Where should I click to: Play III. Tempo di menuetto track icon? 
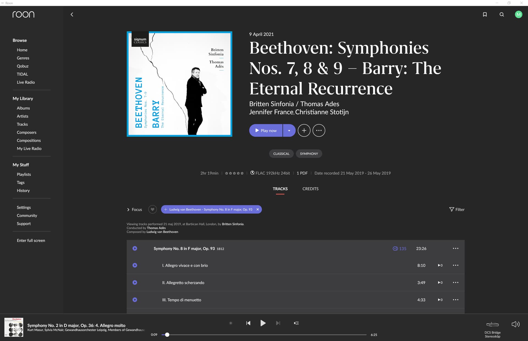coord(135,300)
